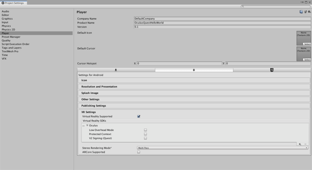
Task: Open the window options context menu icon
Action: point(302,2)
